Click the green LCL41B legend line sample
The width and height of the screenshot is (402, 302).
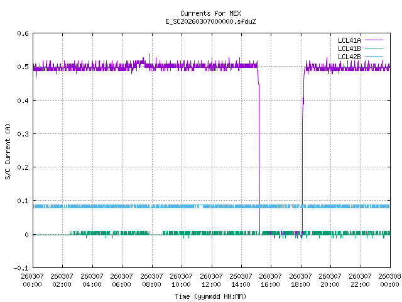[376, 48]
